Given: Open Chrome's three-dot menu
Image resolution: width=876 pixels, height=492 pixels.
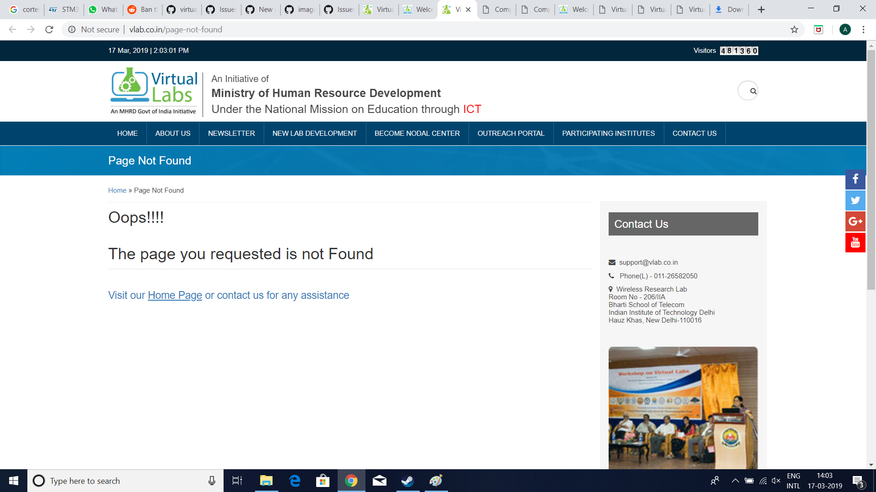Looking at the screenshot, I should click(863, 30).
